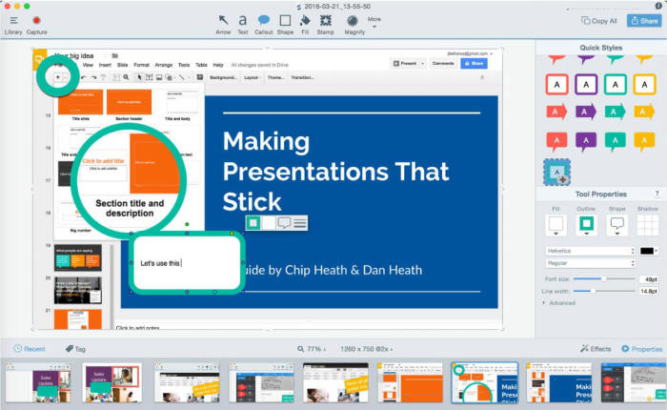Click the Font size 49pt field
The image size is (667, 410).
pyautogui.click(x=649, y=279)
